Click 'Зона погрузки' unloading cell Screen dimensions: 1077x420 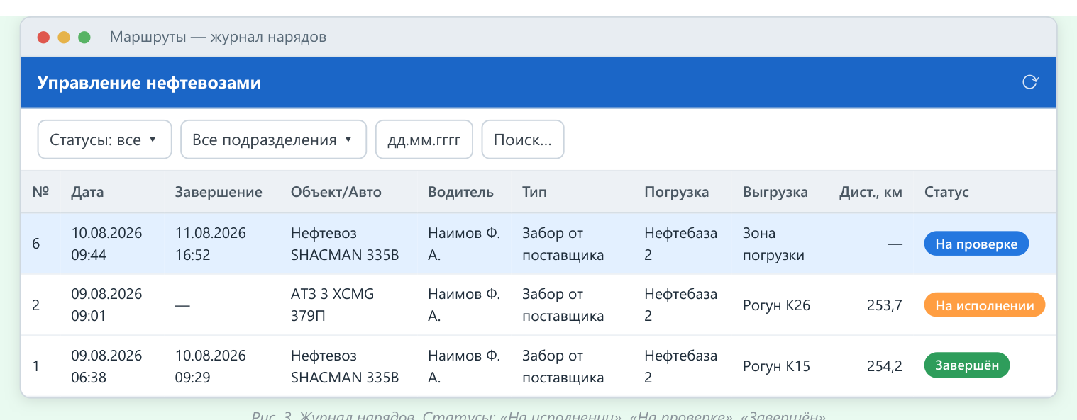click(773, 244)
